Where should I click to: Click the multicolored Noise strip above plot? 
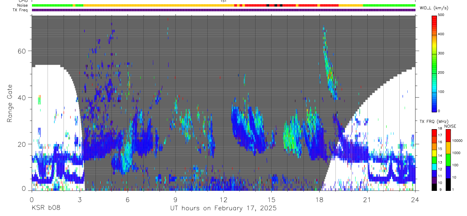click(224, 6)
